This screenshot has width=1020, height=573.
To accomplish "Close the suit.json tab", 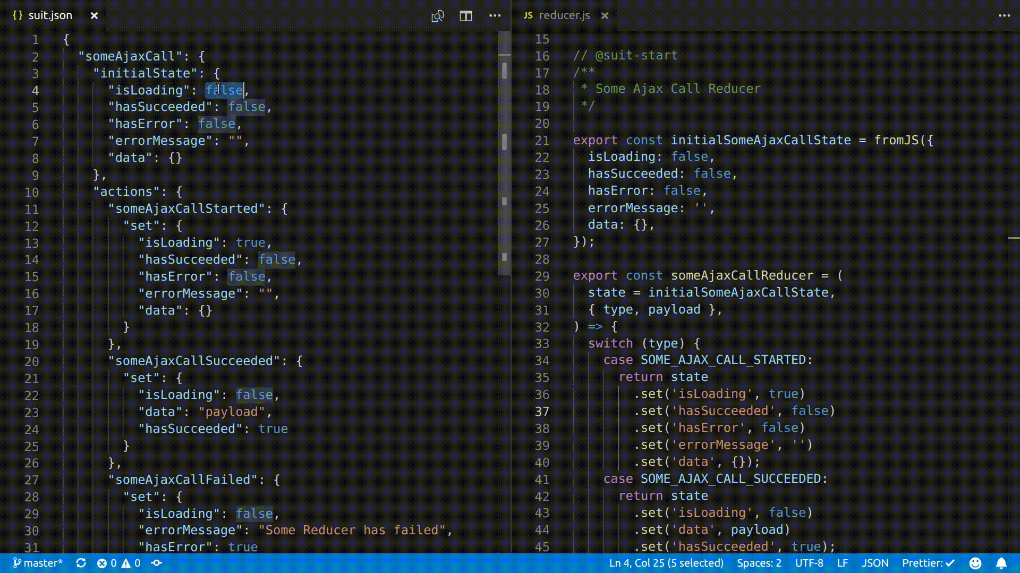I will 94,16.
